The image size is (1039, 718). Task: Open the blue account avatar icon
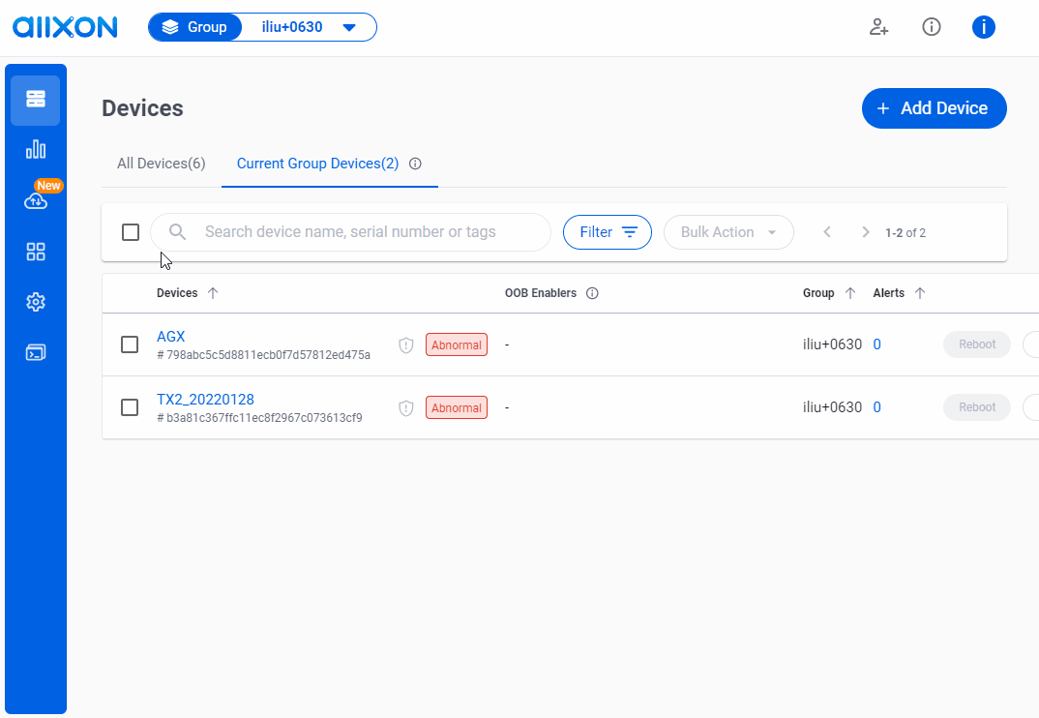pos(984,27)
